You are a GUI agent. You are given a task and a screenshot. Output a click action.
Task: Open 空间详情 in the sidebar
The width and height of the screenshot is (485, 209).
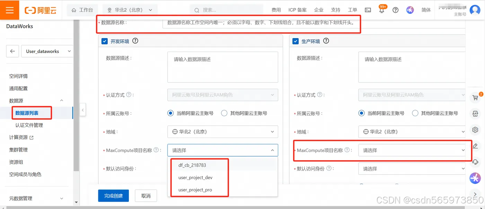coord(18,76)
